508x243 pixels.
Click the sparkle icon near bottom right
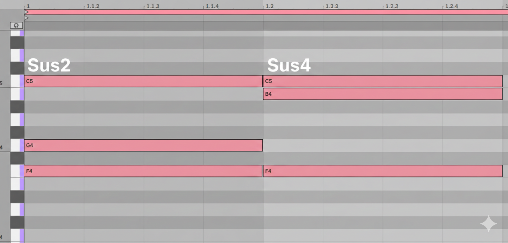pos(489,223)
